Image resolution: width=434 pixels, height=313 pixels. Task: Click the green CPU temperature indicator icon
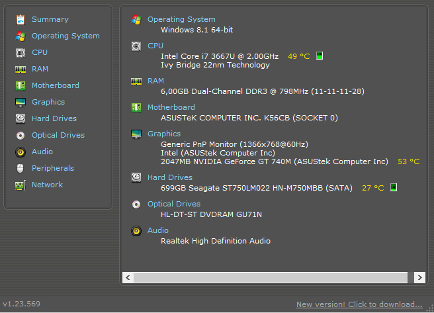(x=320, y=56)
